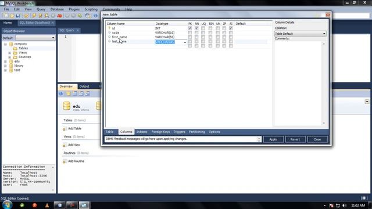Screen dimensions: 372x209
Task: Click the first_name column name cell
Action: (119, 37)
